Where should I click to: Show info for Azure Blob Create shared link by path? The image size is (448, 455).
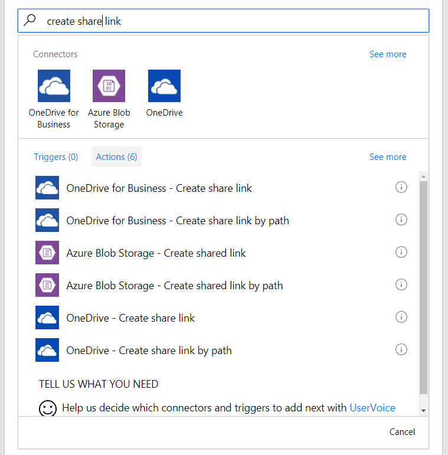pos(401,285)
